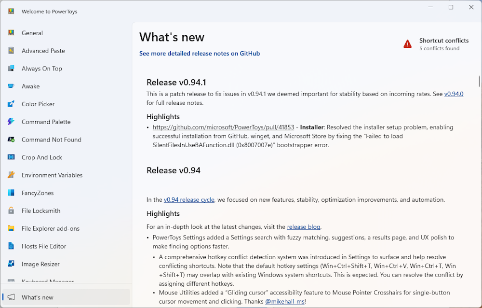Select Command Not Found entry

(x=66, y=140)
